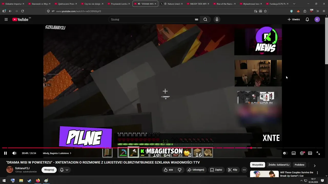This screenshot has width=328, height=184.
Task: Start voice search with the microphone icon
Action: click(217, 19)
